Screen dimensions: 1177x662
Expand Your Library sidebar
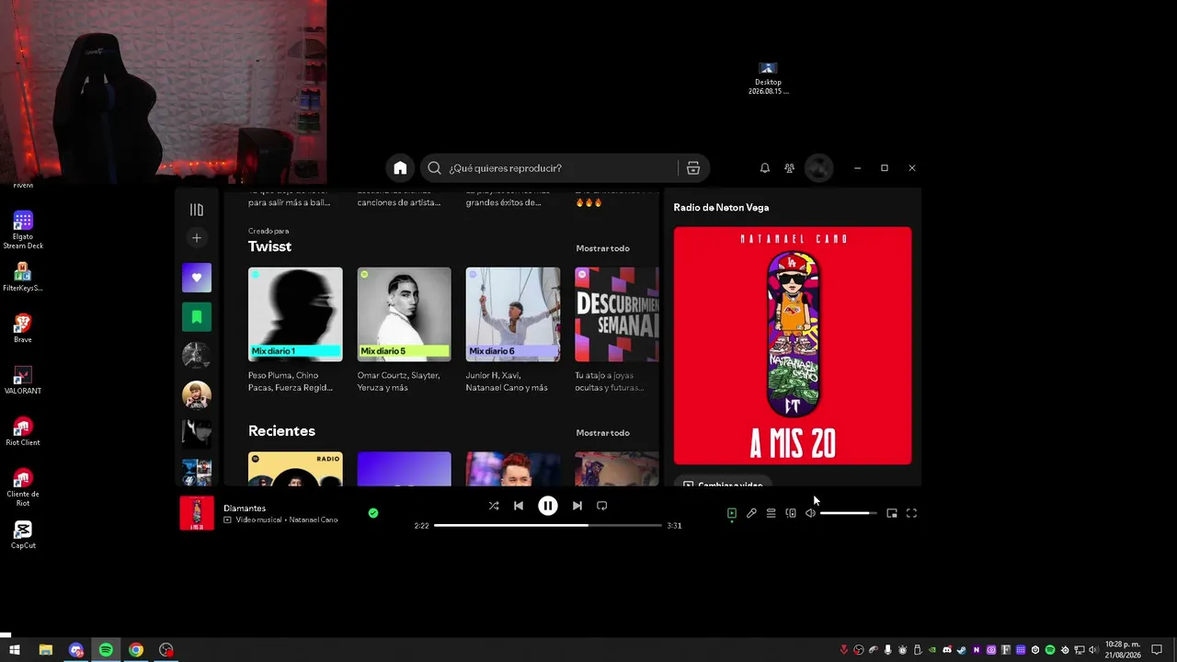click(x=197, y=210)
